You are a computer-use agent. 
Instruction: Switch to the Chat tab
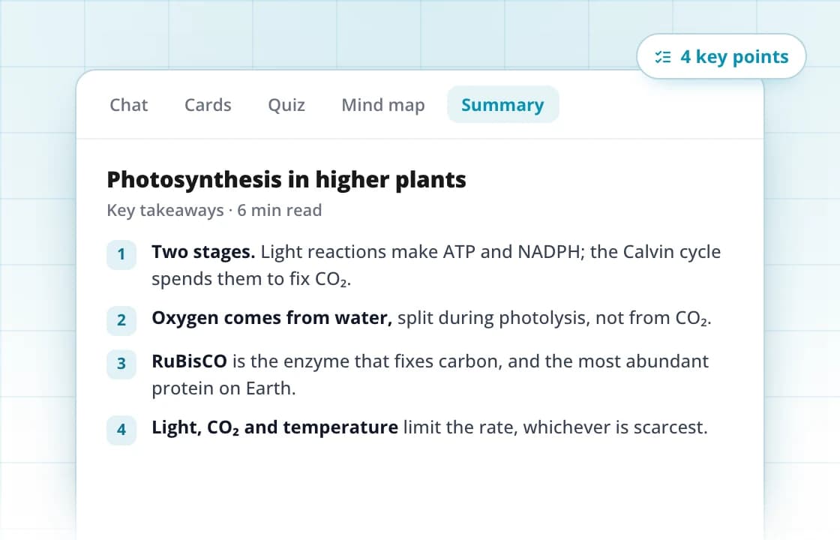(x=128, y=104)
